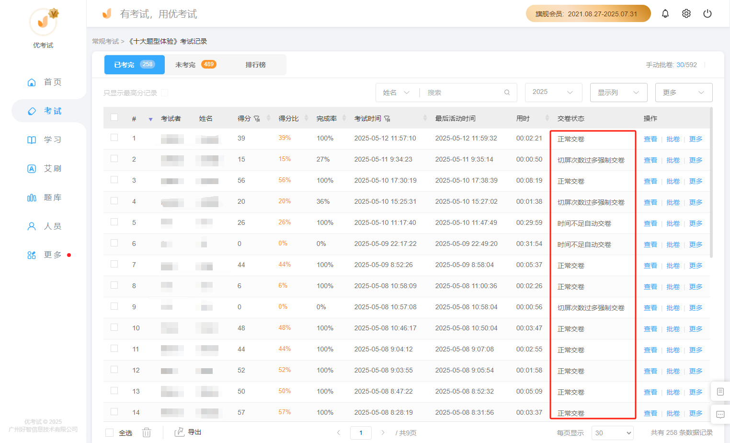Open 显示列 columns dropdown
Viewport: 730px width, 443px height.
[x=618, y=92]
